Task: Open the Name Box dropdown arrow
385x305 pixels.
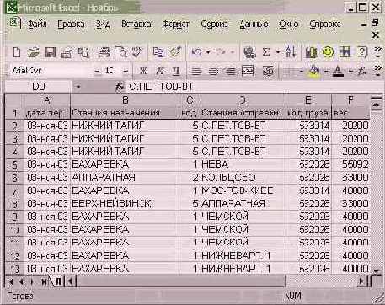Action: (x=78, y=87)
